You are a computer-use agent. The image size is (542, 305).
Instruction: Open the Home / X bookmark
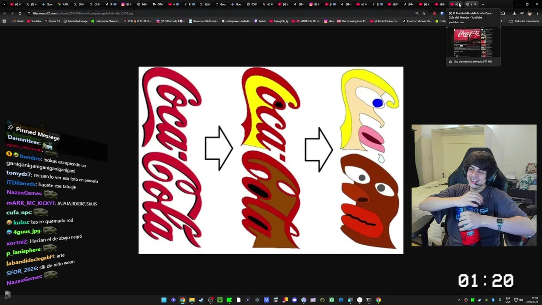(53, 21)
